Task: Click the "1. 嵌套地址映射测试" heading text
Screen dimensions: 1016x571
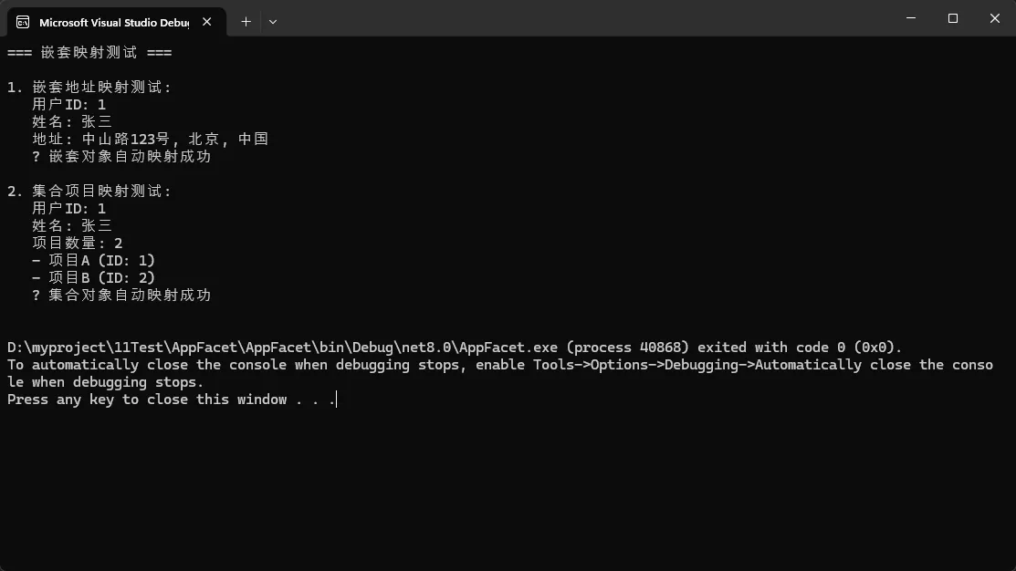Action: 89,88
